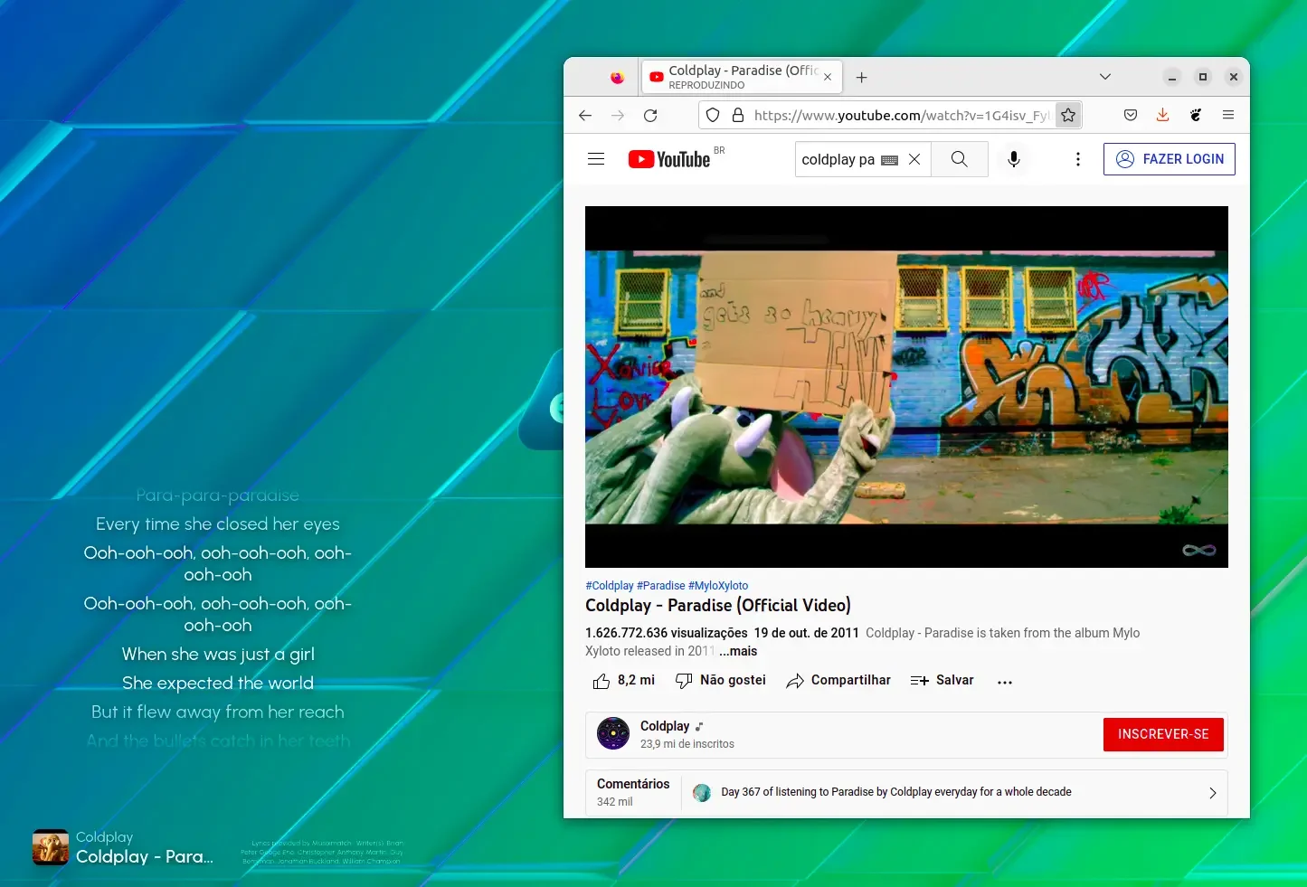
Task: Open a new browser tab
Action: tap(862, 78)
